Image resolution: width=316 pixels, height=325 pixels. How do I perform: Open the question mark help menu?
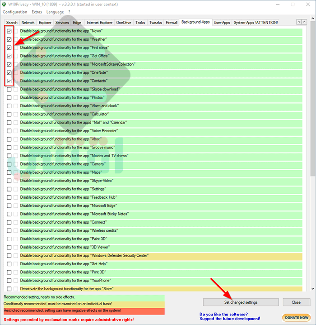pos(69,12)
